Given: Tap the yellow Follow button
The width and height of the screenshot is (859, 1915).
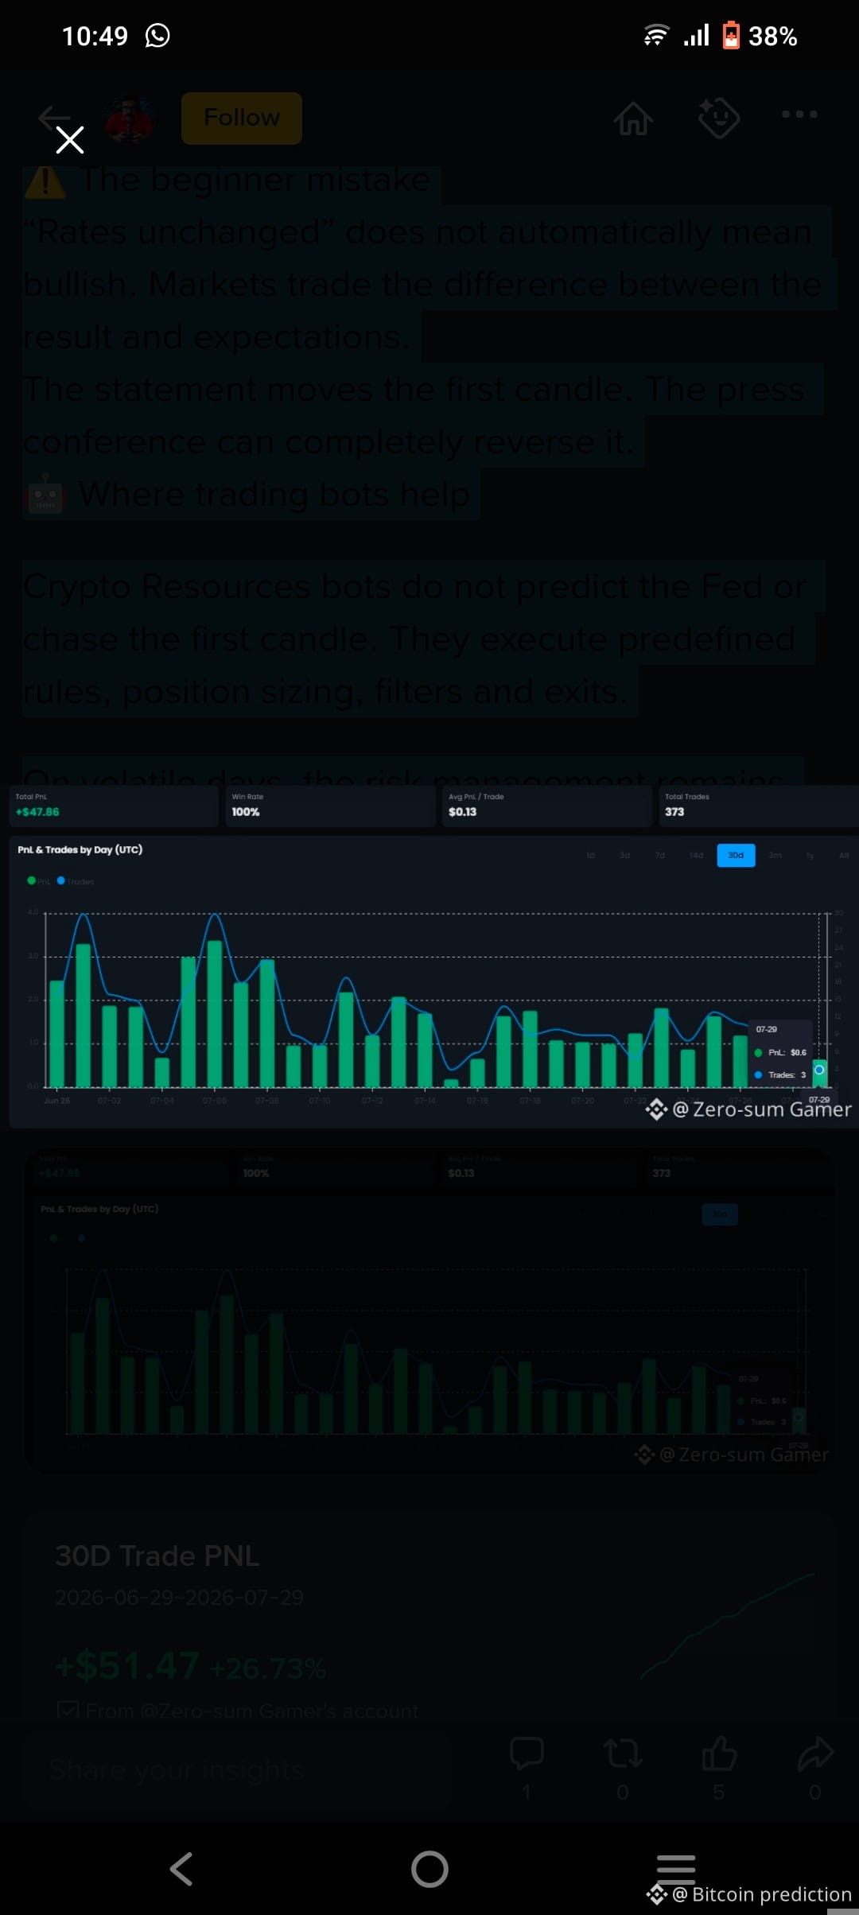Looking at the screenshot, I should [242, 118].
